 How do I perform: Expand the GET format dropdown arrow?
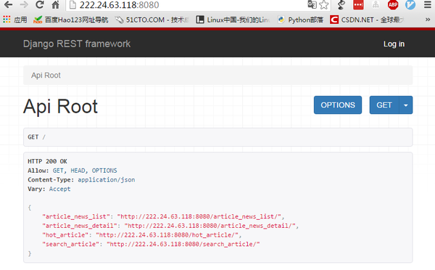tap(406, 105)
